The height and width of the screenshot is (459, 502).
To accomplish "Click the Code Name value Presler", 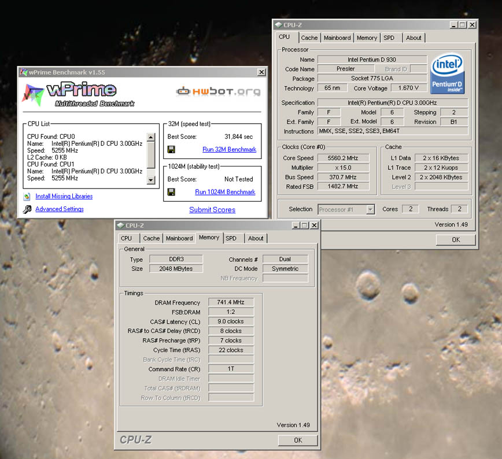I will click(x=346, y=69).
